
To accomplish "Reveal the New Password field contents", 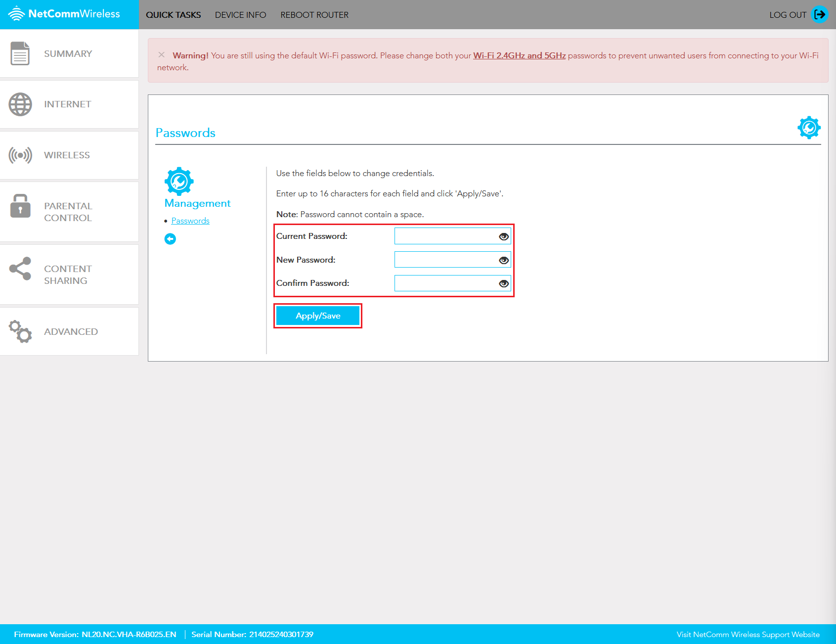I will 503,259.
